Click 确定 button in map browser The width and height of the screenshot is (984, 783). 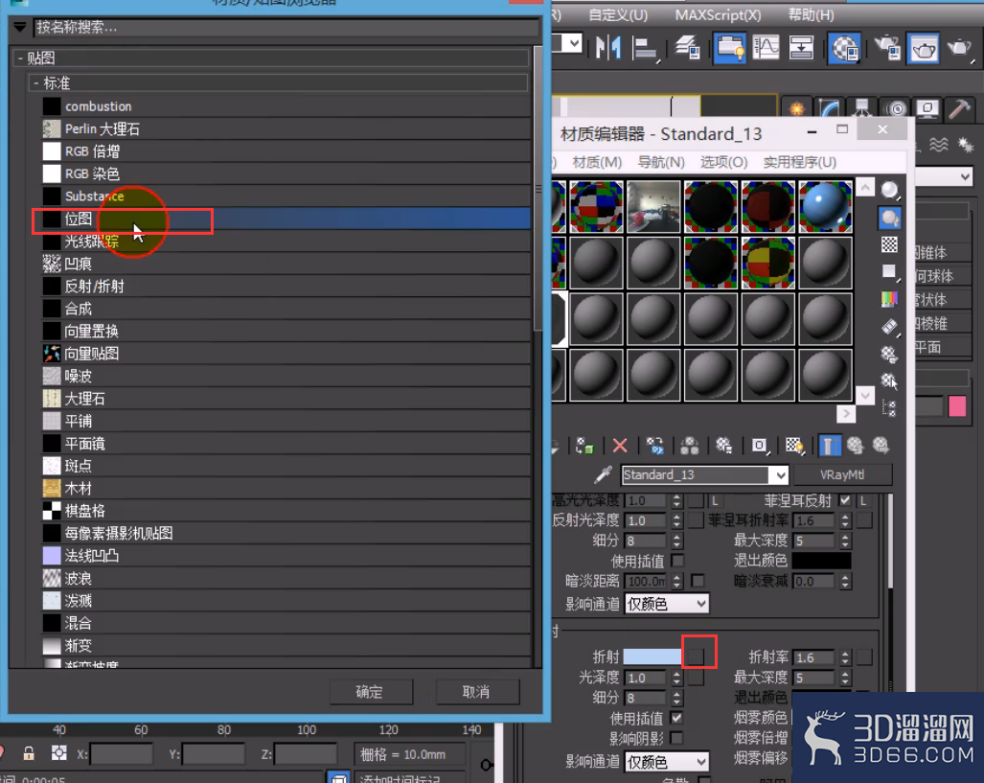[369, 692]
